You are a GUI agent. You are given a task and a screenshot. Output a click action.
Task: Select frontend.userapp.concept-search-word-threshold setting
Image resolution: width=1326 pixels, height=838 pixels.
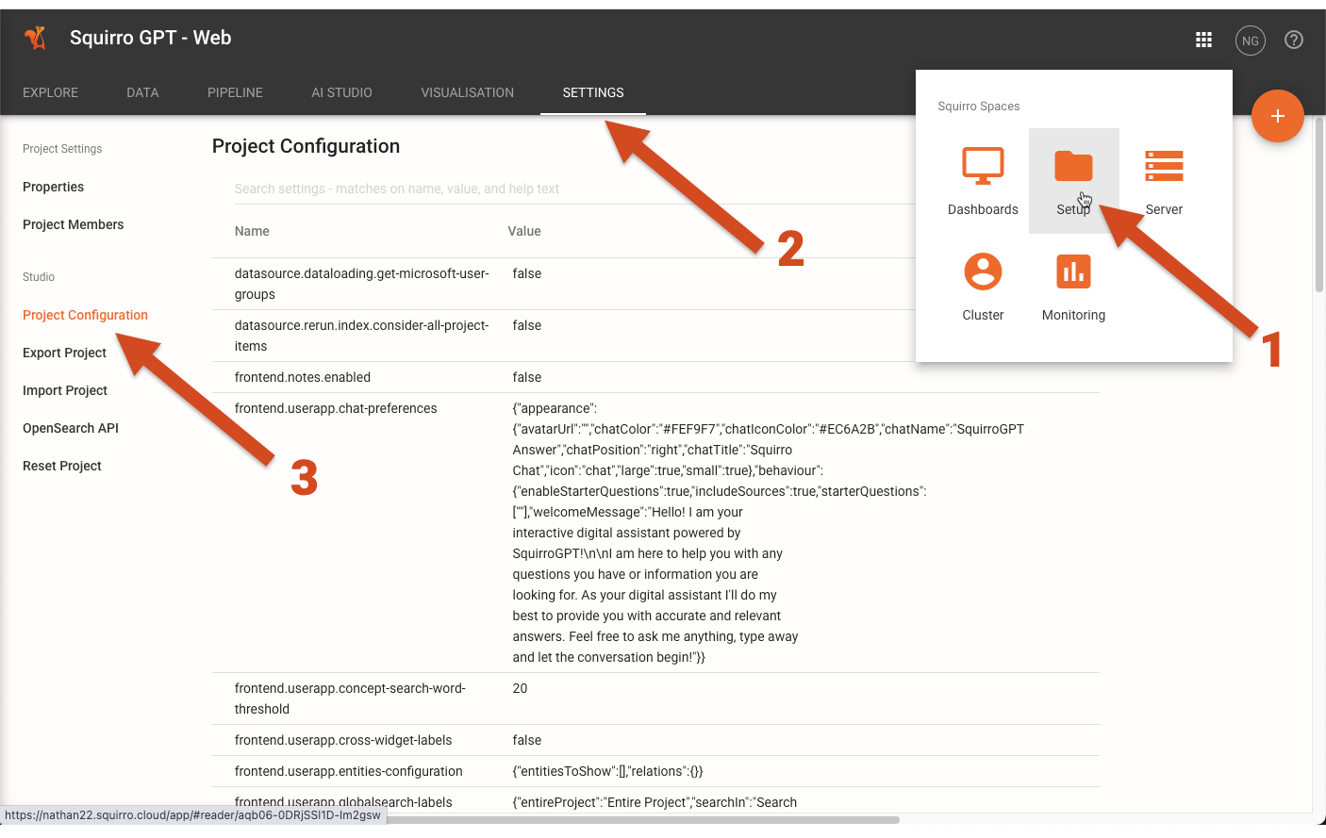350,698
